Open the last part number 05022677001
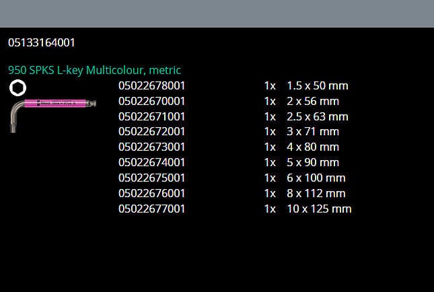The width and height of the screenshot is (434, 292). coord(151,209)
